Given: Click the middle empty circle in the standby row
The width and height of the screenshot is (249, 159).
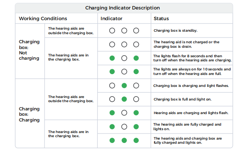Looking at the screenshot, I should (x=124, y=30).
